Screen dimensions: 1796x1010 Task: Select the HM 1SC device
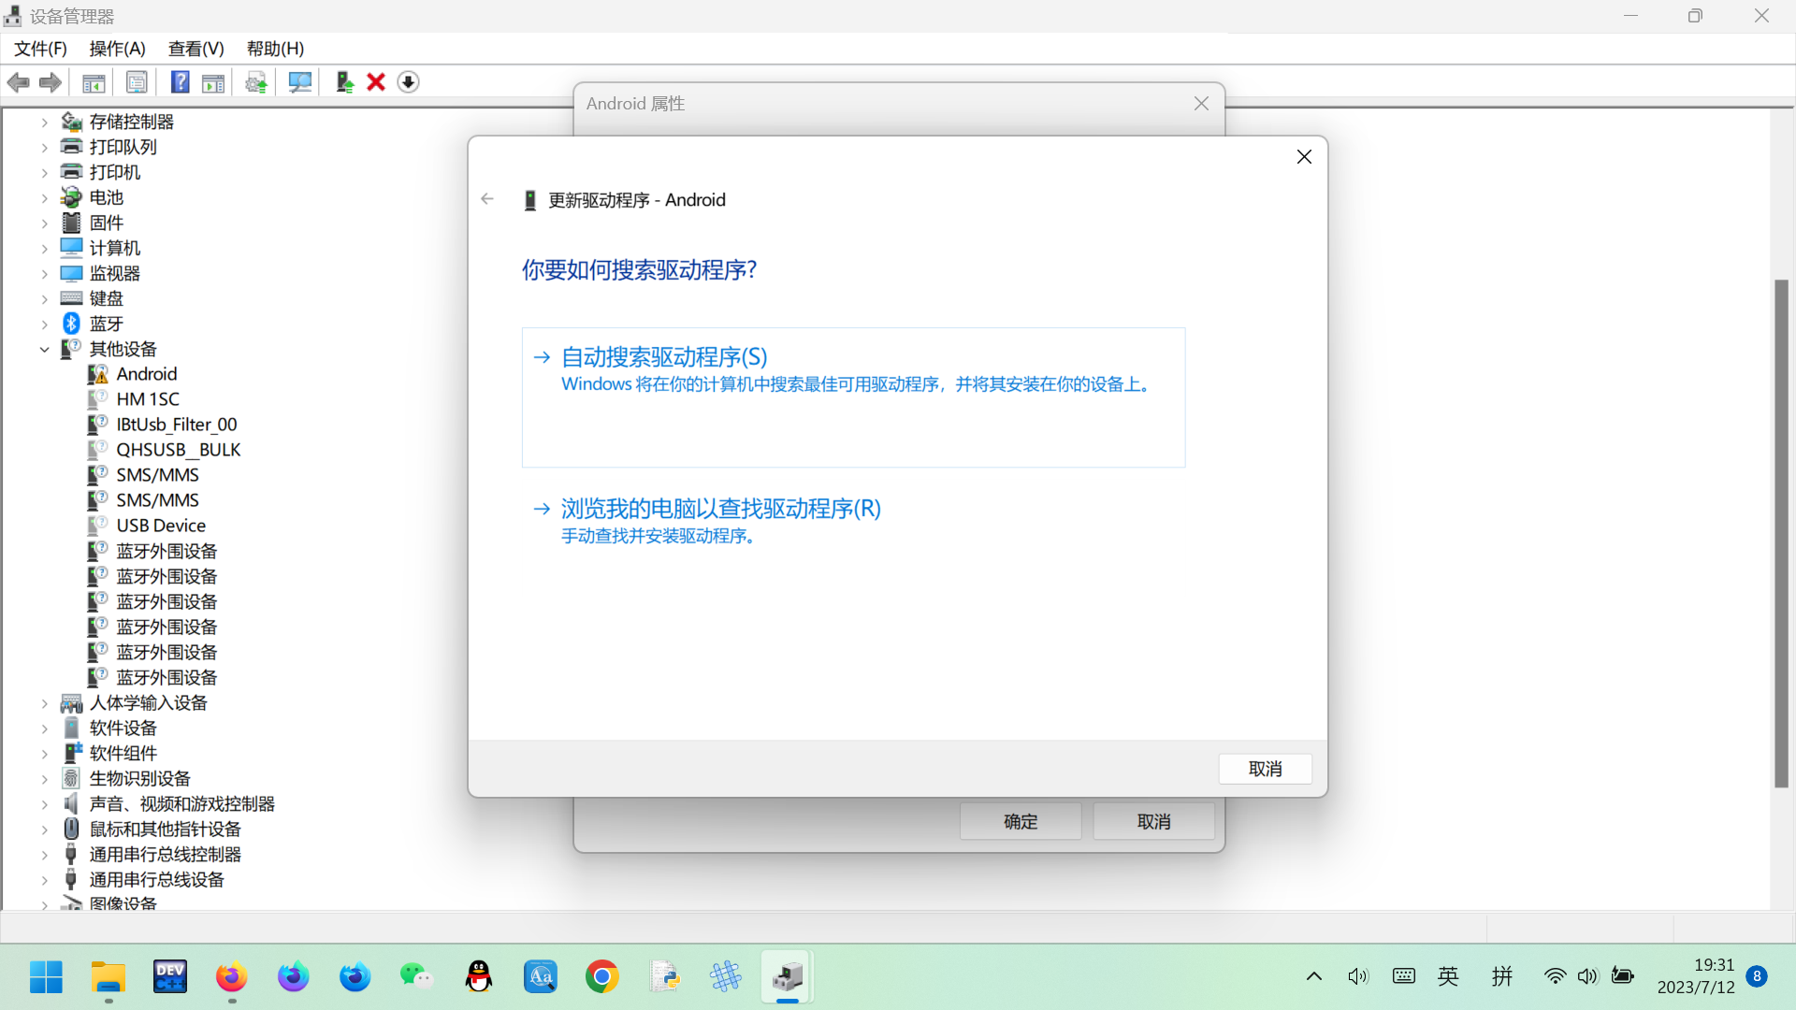pyautogui.click(x=147, y=399)
